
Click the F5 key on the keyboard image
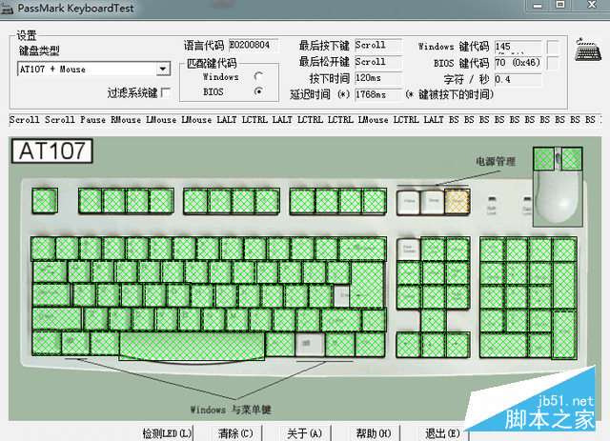click(x=195, y=201)
